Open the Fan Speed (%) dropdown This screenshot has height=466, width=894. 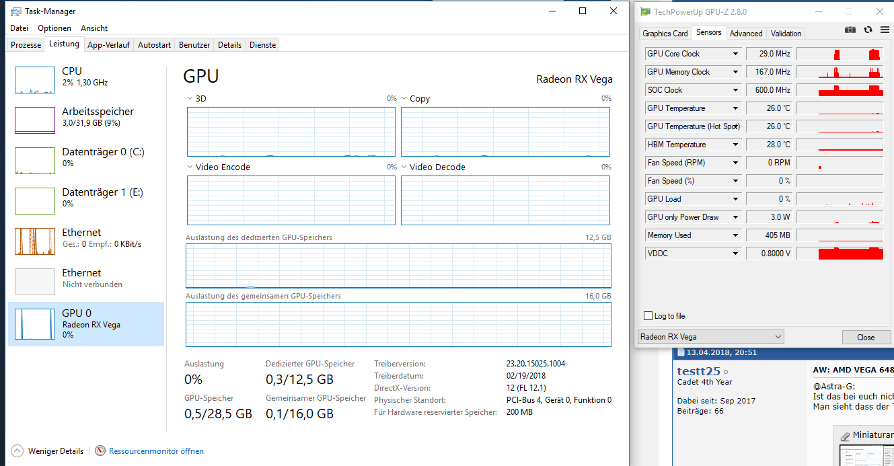point(735,181)
